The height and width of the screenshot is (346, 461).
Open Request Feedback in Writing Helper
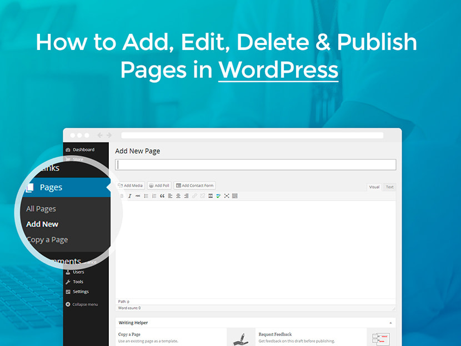pyautogui.click(x=275, y=334)
